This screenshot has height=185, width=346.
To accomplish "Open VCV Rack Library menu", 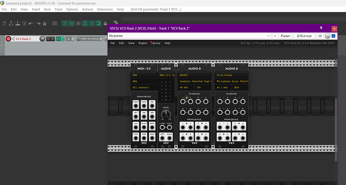I will click(156, 43).
